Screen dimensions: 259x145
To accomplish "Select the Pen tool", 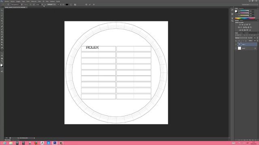I will 2,48.
